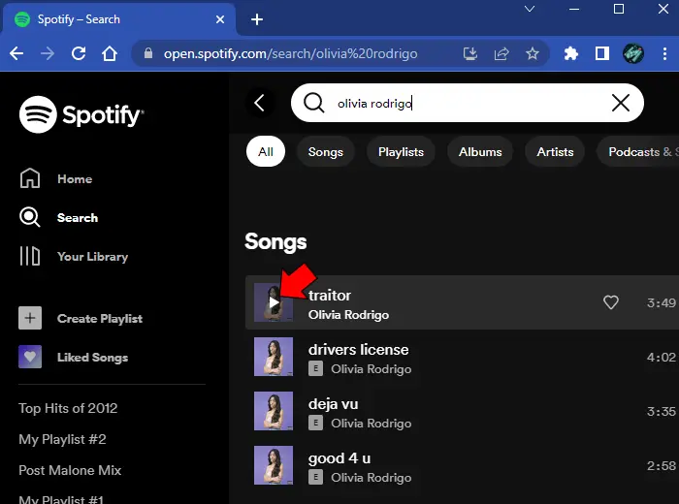Screen dimensions: 679x504
Task: Select the Songs filter tab
Action: 326,152
